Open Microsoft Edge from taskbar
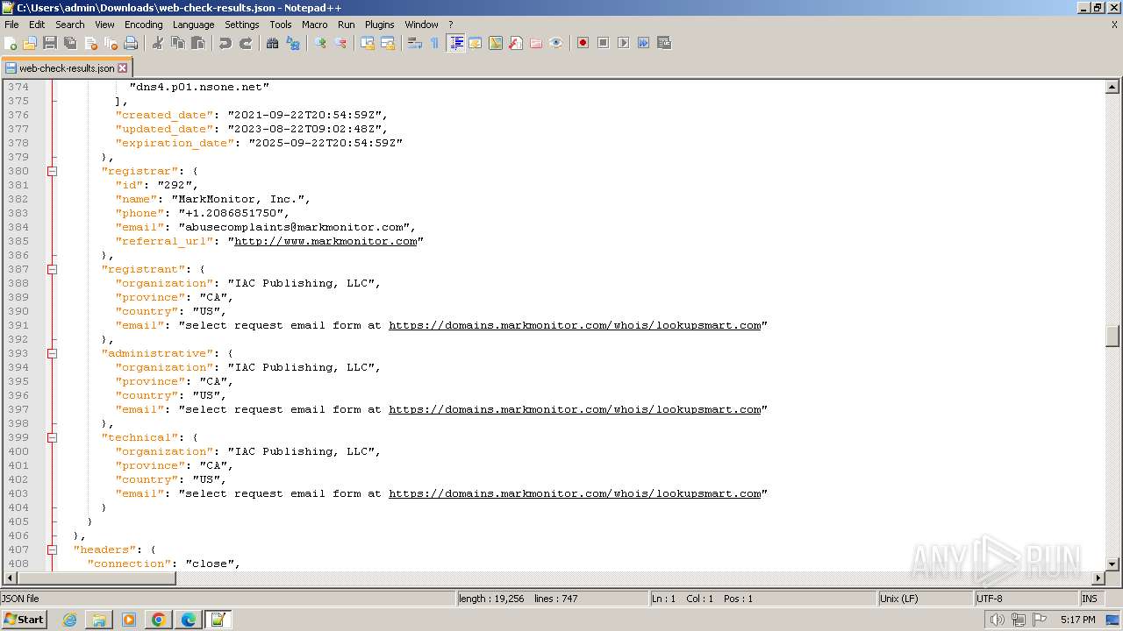 click(189, 620)
